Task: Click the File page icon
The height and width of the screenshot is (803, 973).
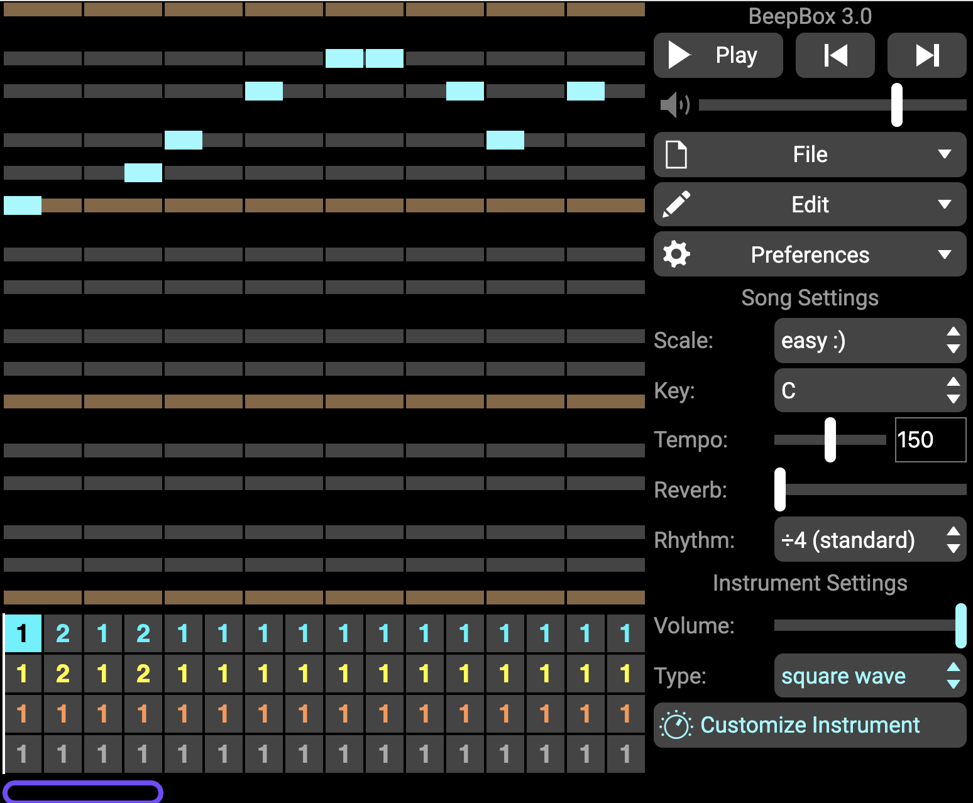Action: pyautogui.click(x=676, y=155)
